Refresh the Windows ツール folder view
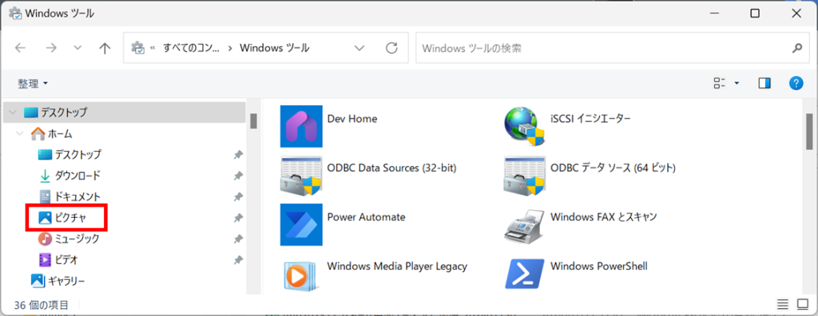818x316 pixels. pyautogui.click(x=391, y=48)
